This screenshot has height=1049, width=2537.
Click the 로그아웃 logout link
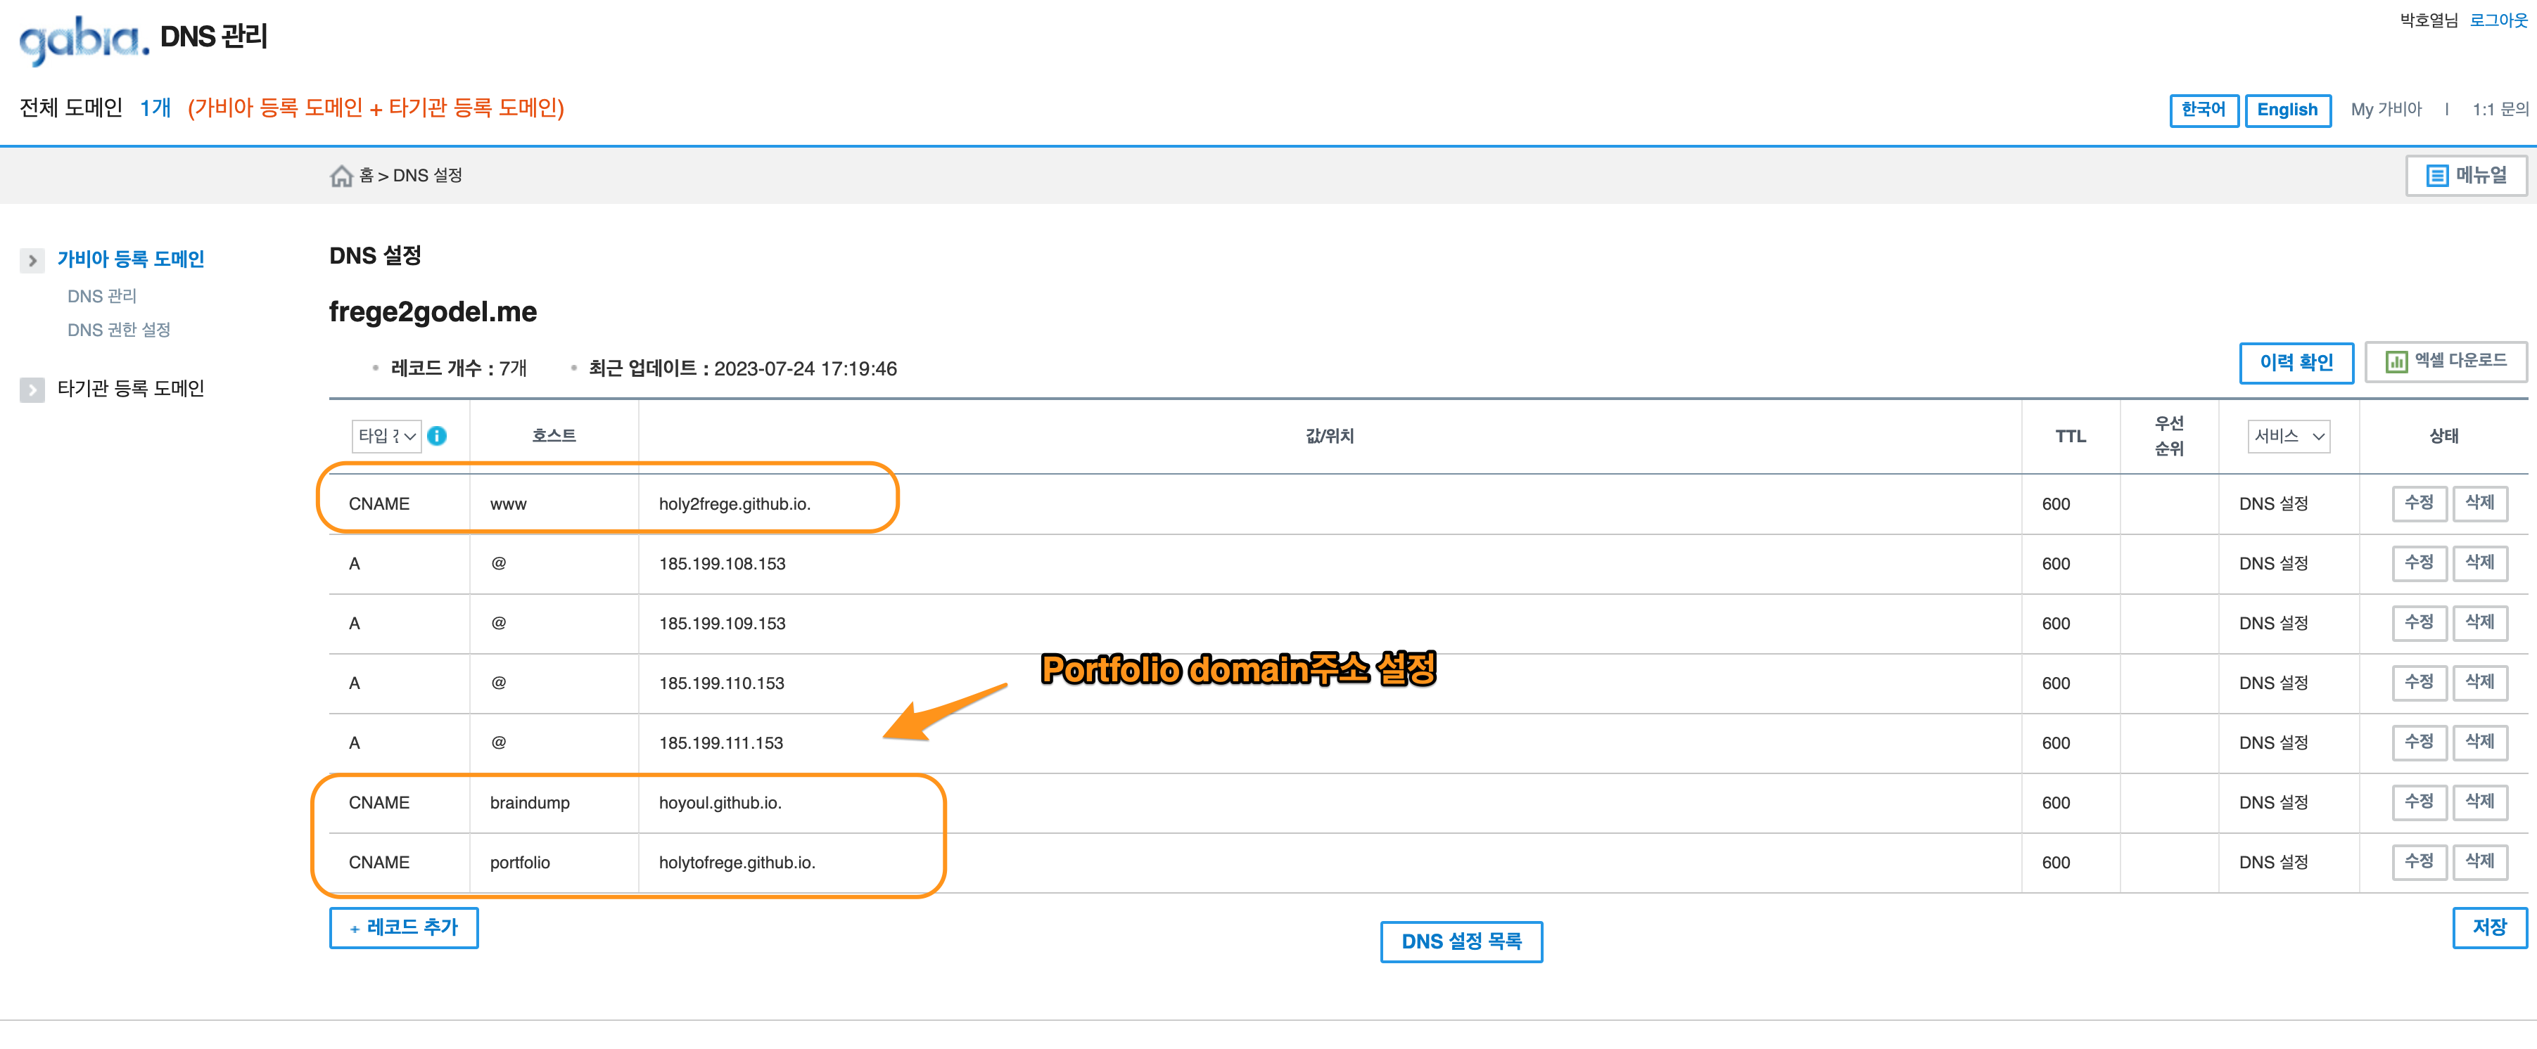[x=2498, y=20]
